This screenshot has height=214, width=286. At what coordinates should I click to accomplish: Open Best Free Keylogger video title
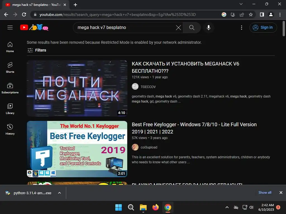[194, 128]
